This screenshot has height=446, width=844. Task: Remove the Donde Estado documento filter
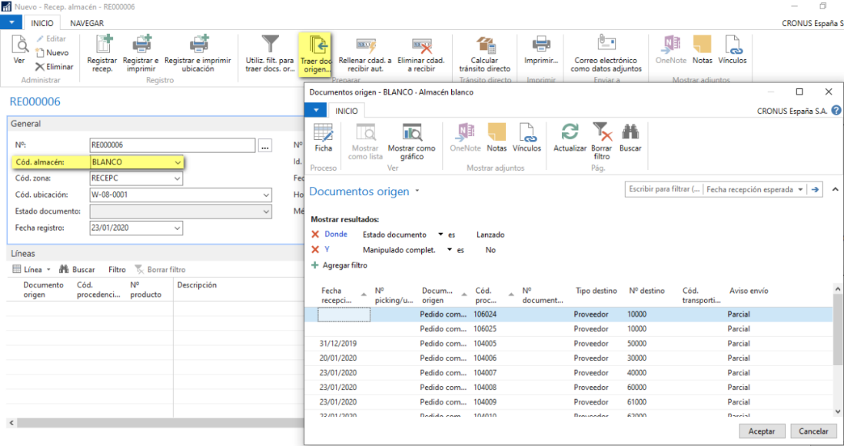coord(315,235)
